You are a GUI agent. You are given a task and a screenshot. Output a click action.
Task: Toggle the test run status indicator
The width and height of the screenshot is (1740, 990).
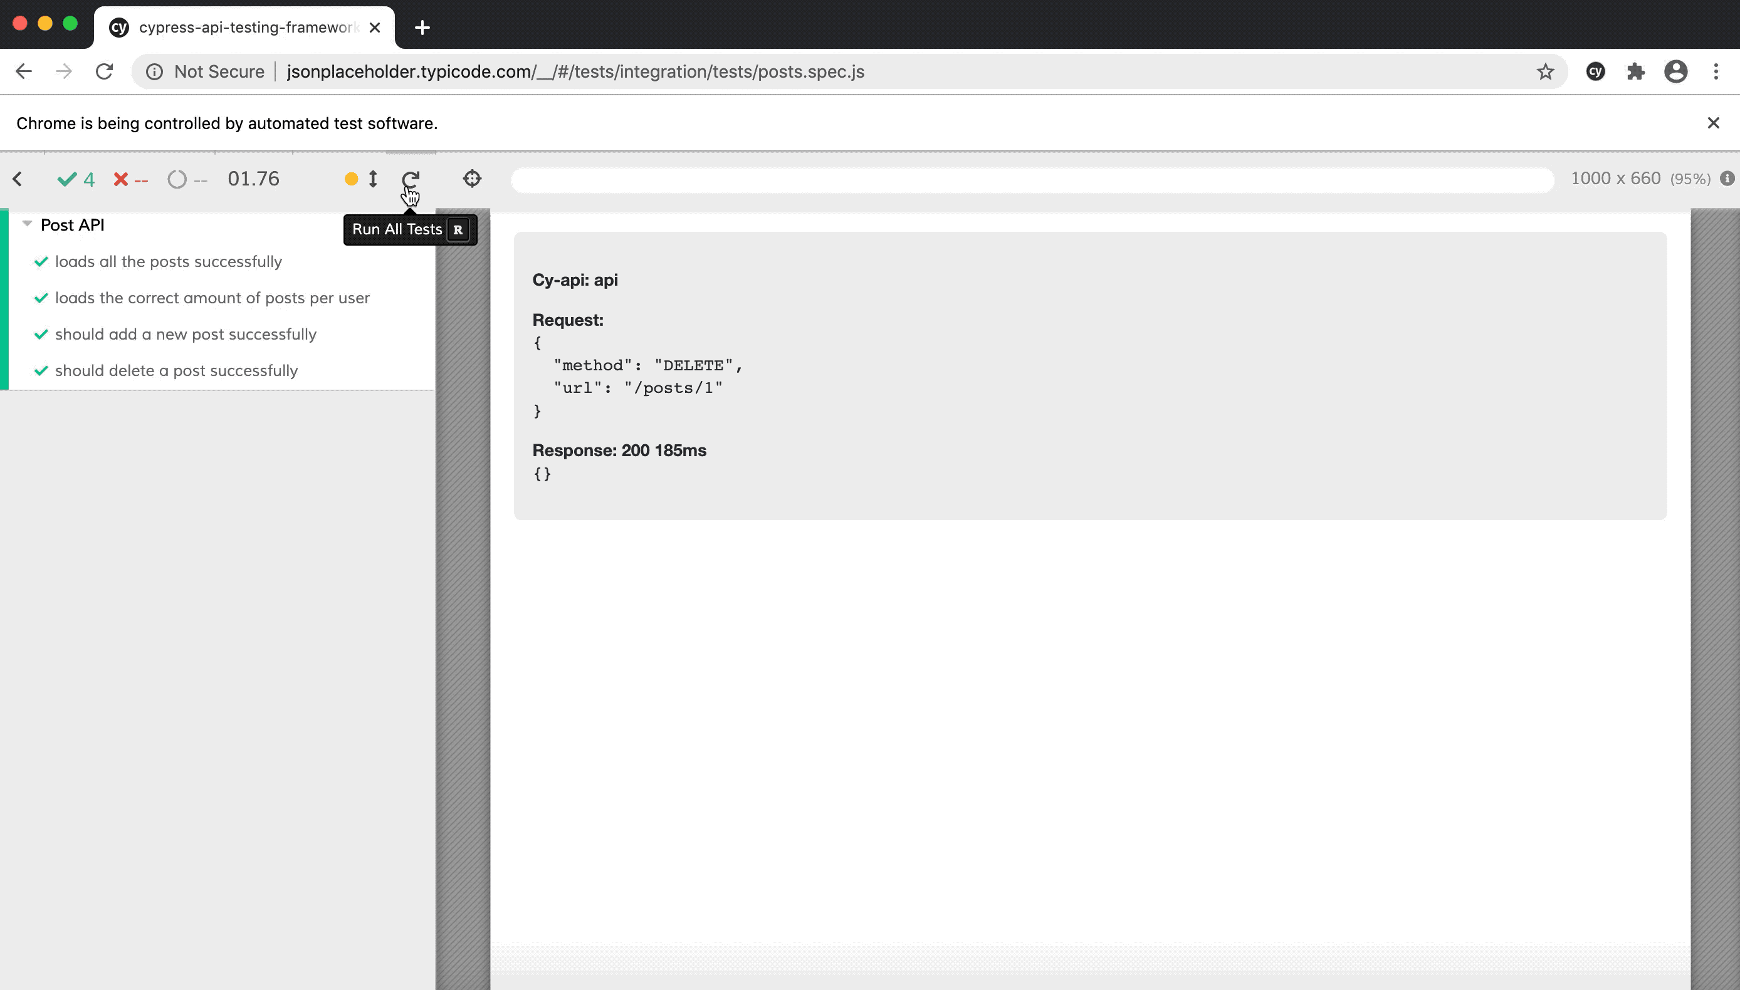(350, 178)
